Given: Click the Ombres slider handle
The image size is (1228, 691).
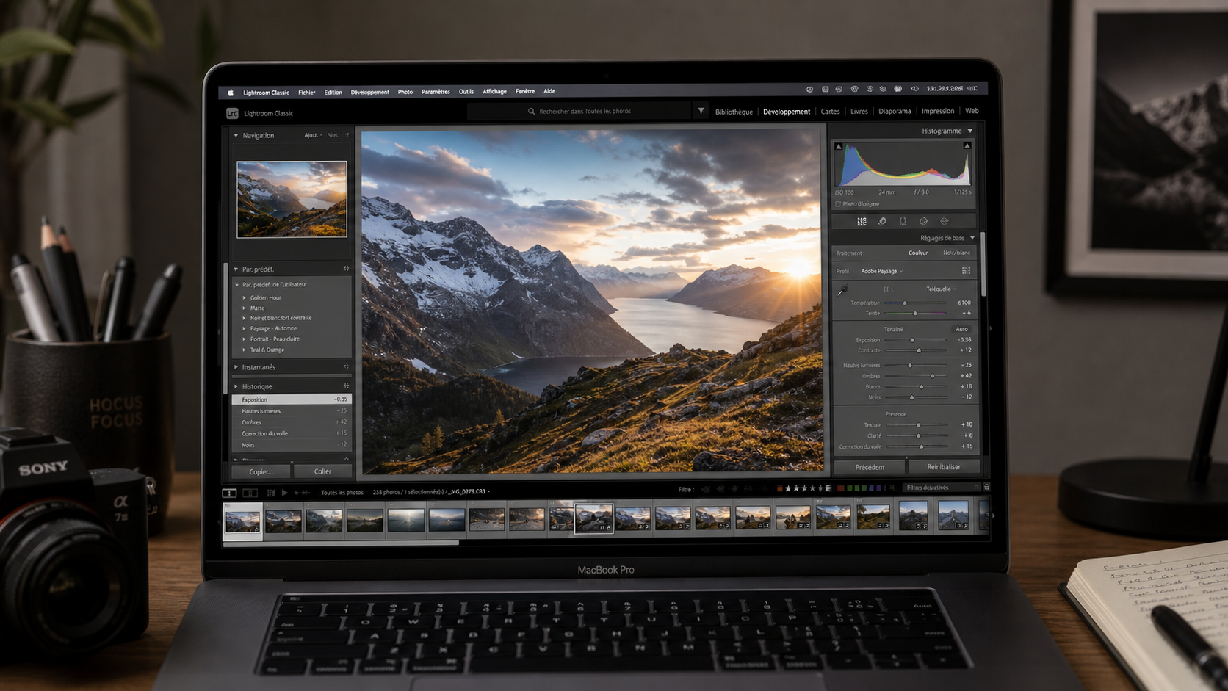Looking at the screenshot, I should [x=933, y=376].
